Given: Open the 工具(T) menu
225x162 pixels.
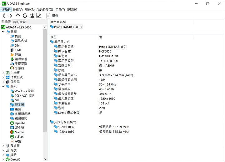Looking at the screenshot, I should click(60, 10).
